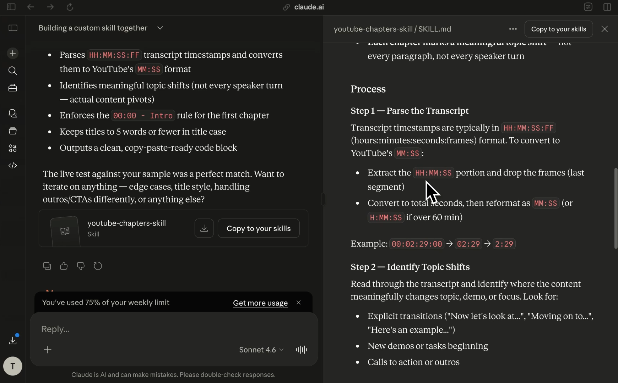
Task: Expand the chat title dropdown chevron
Action: (x=160, y=28)
